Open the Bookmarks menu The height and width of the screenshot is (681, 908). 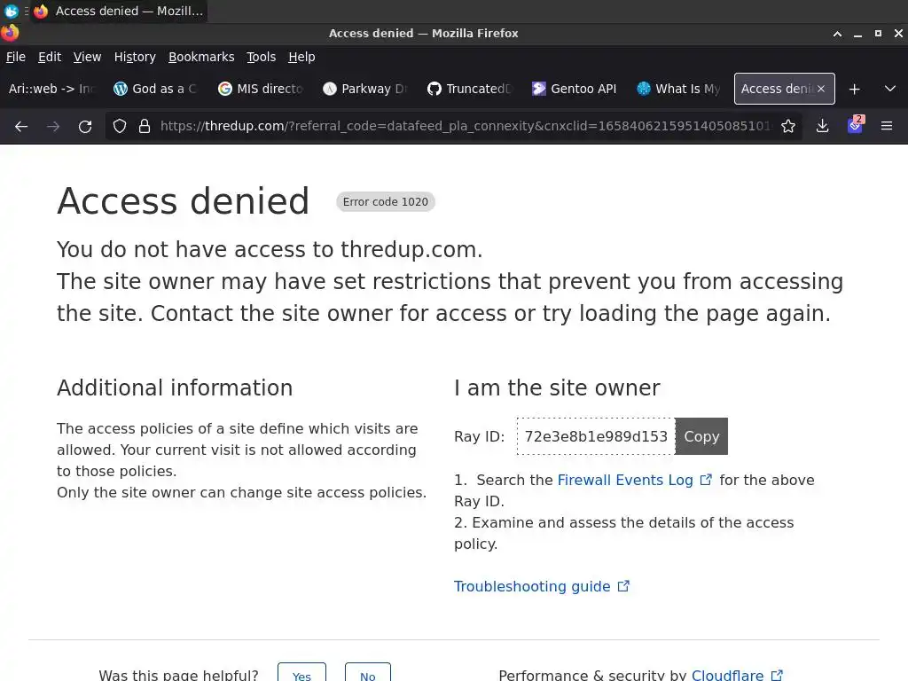(x=201, y=57)
